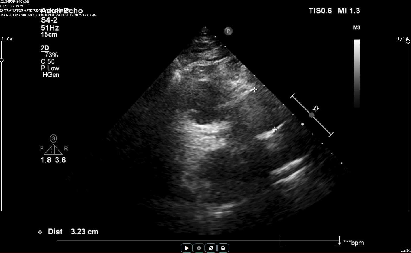The width and height of the screenshot is (411, 253).
Task: Click the refresh/reset arrows button
Action: [x=211, y=248]
